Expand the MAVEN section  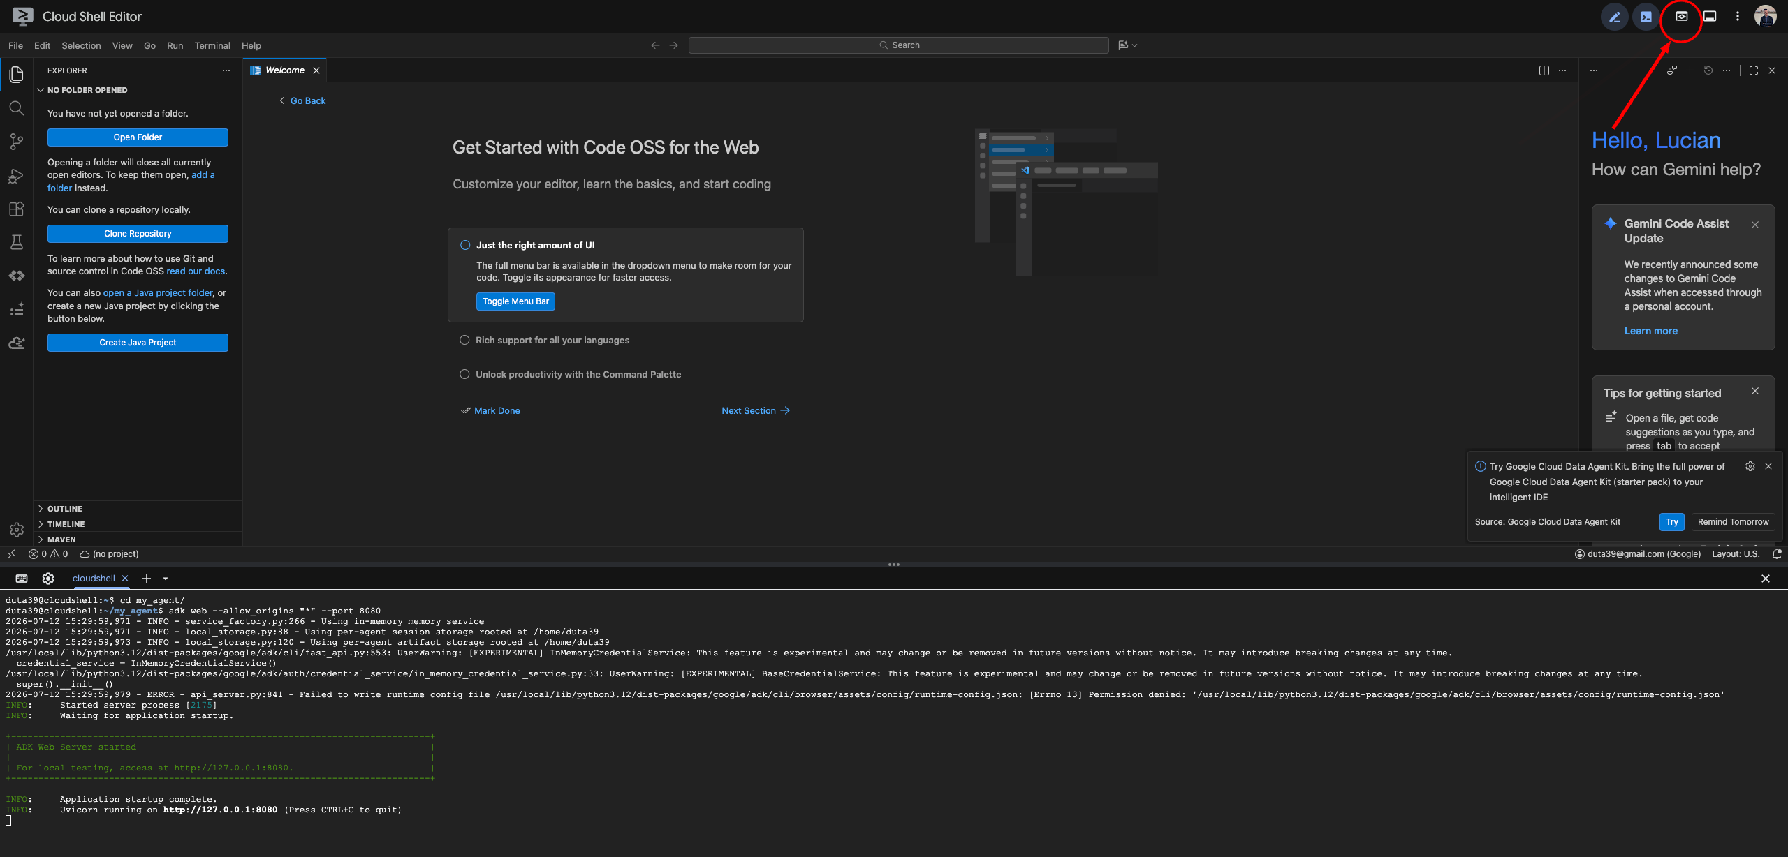click(138, 539)
